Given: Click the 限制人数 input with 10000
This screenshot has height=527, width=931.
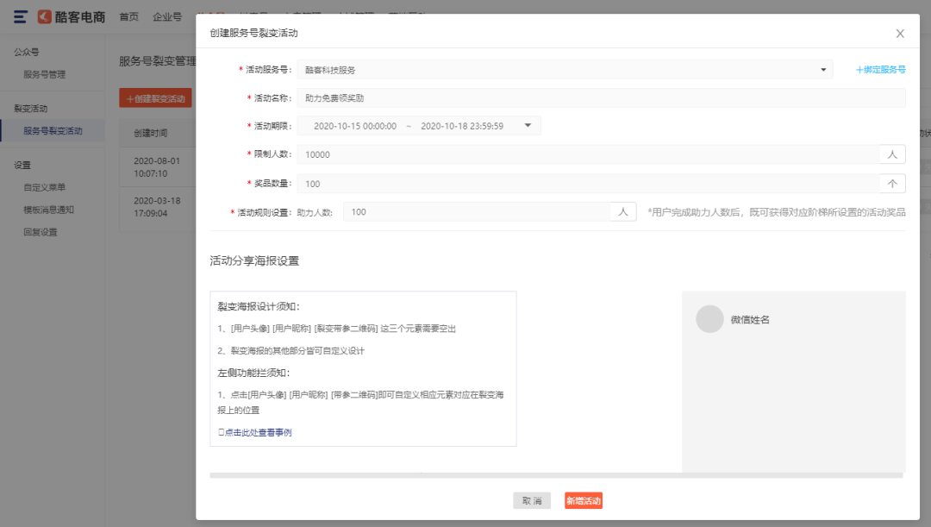Looking at the screenshot, I should [x=588, y=154].
